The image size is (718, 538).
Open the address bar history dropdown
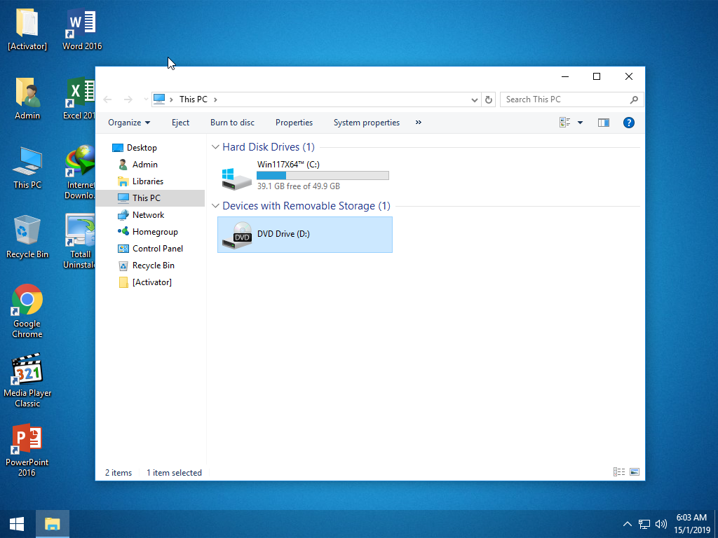click(x=475, y=99)
